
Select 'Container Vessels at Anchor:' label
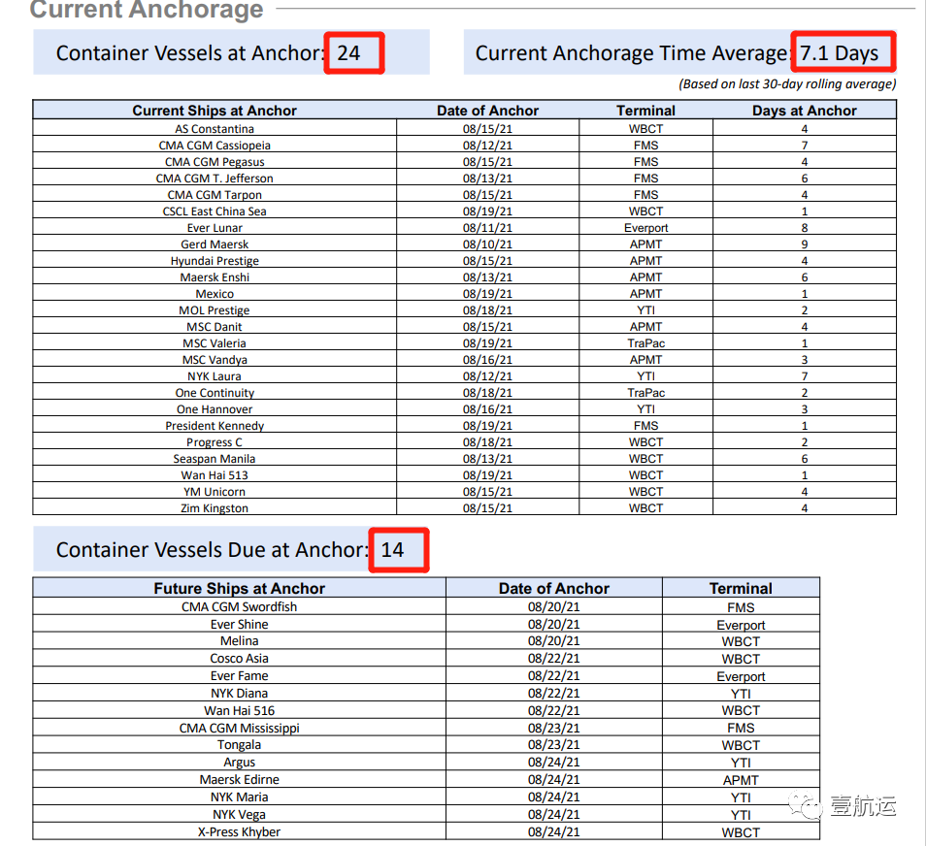[x=190, y=53]
